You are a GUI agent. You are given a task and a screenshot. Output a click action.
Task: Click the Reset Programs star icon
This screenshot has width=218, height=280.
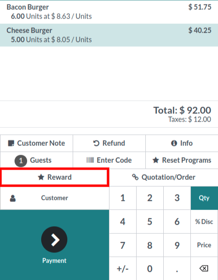(x=156, y=160)
